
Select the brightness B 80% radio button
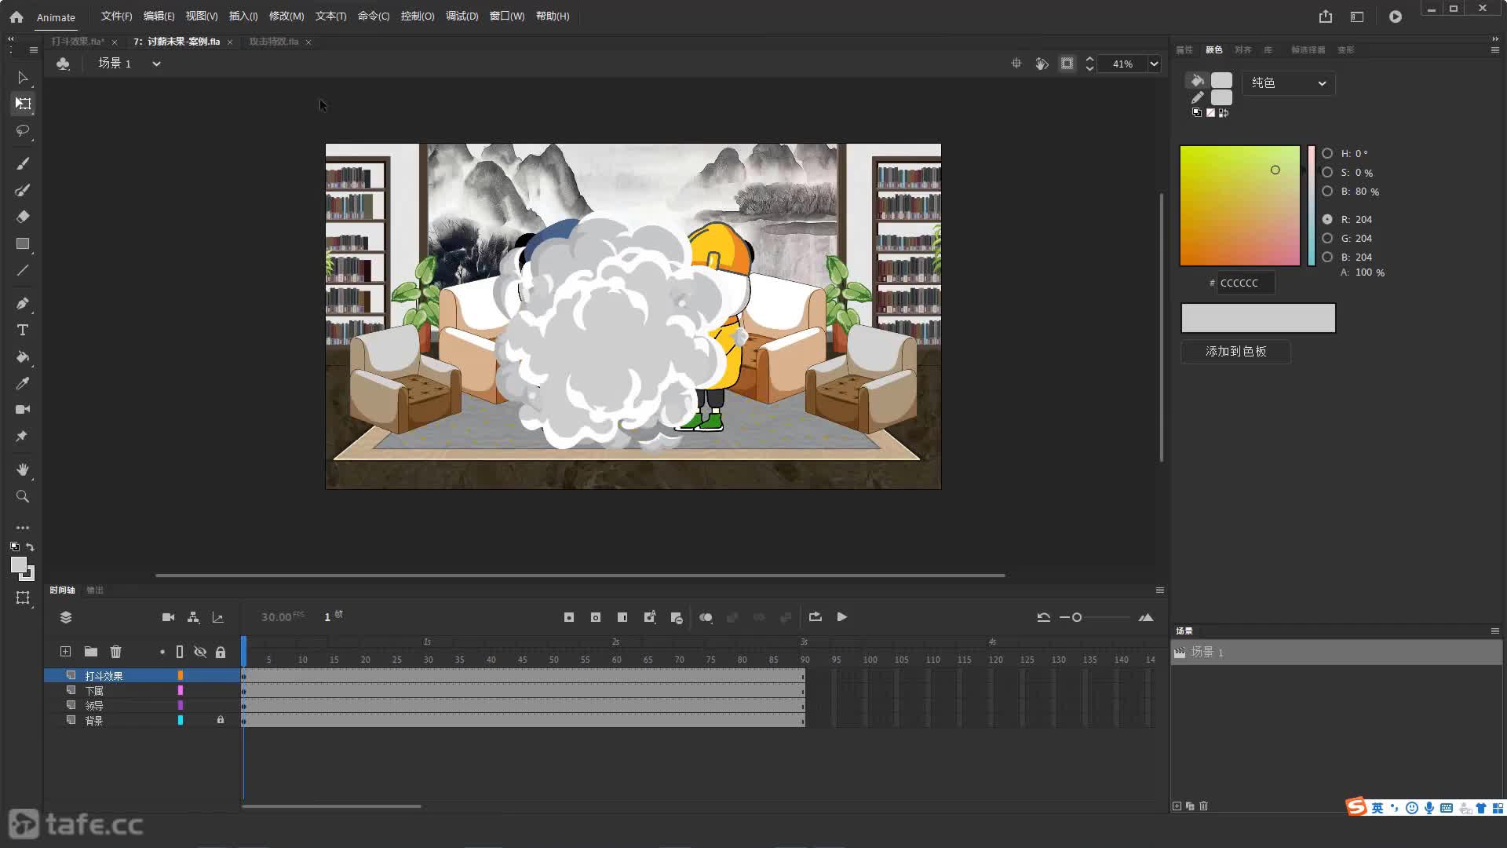pos(1327,192)
